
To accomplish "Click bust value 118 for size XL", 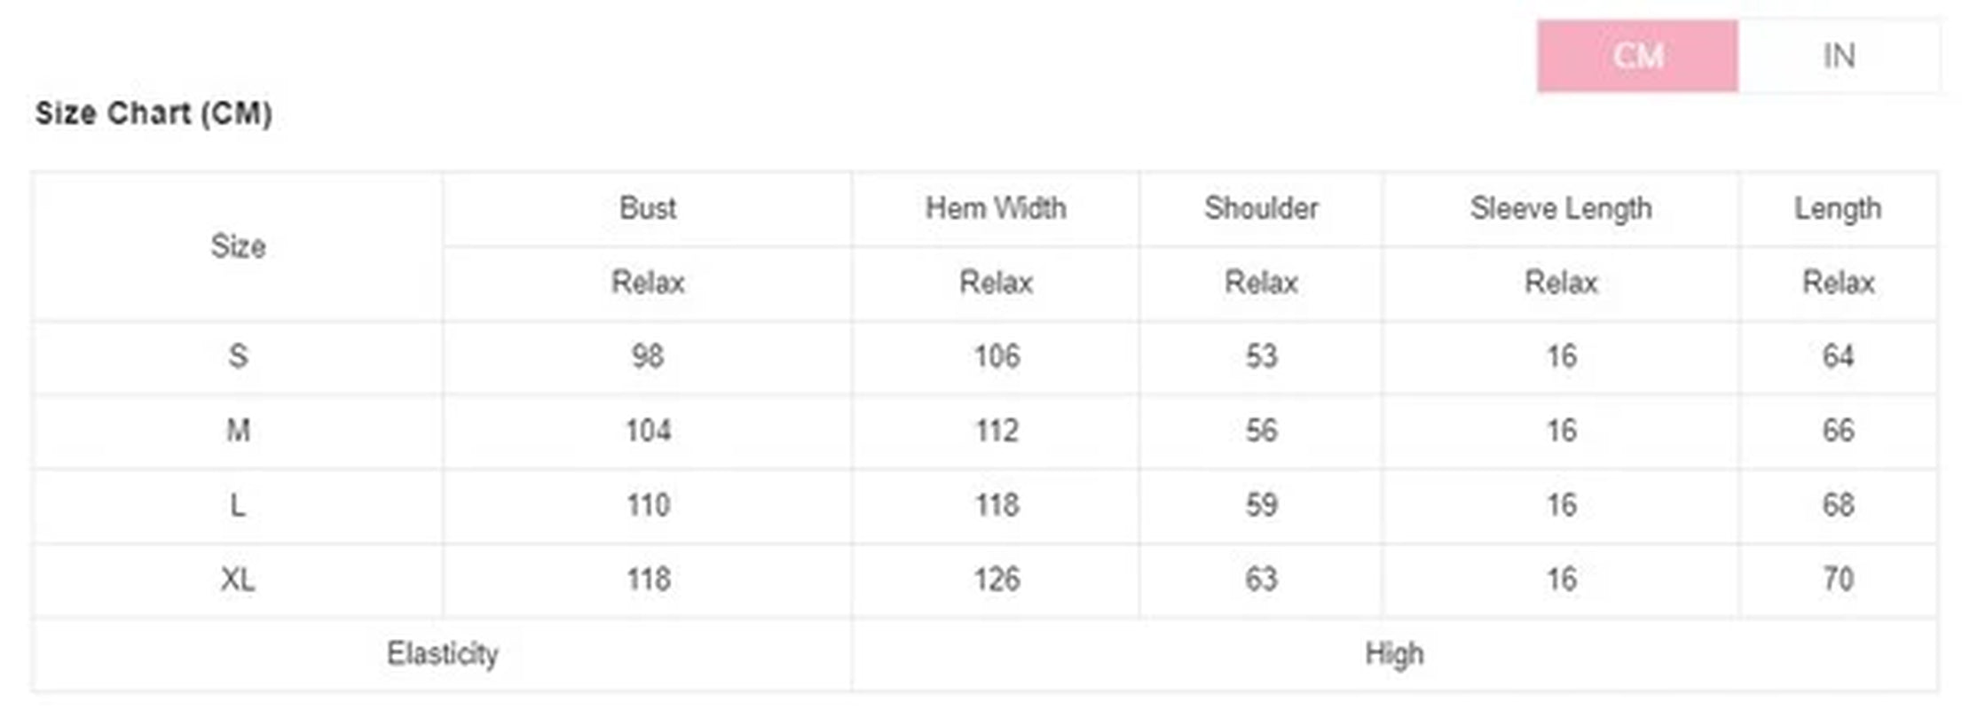I will (x=648, y=580).
